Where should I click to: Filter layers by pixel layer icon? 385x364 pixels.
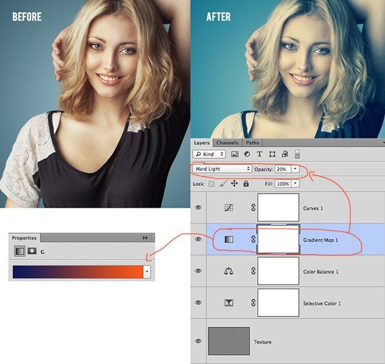click(x=235, y=154)
